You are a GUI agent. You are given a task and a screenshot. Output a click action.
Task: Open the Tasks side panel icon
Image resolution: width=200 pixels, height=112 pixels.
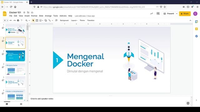(197, 36)
